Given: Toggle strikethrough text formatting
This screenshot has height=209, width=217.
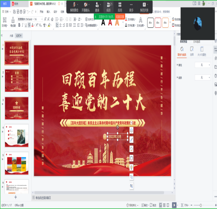Looking at the screenshot, I should 29,25.
